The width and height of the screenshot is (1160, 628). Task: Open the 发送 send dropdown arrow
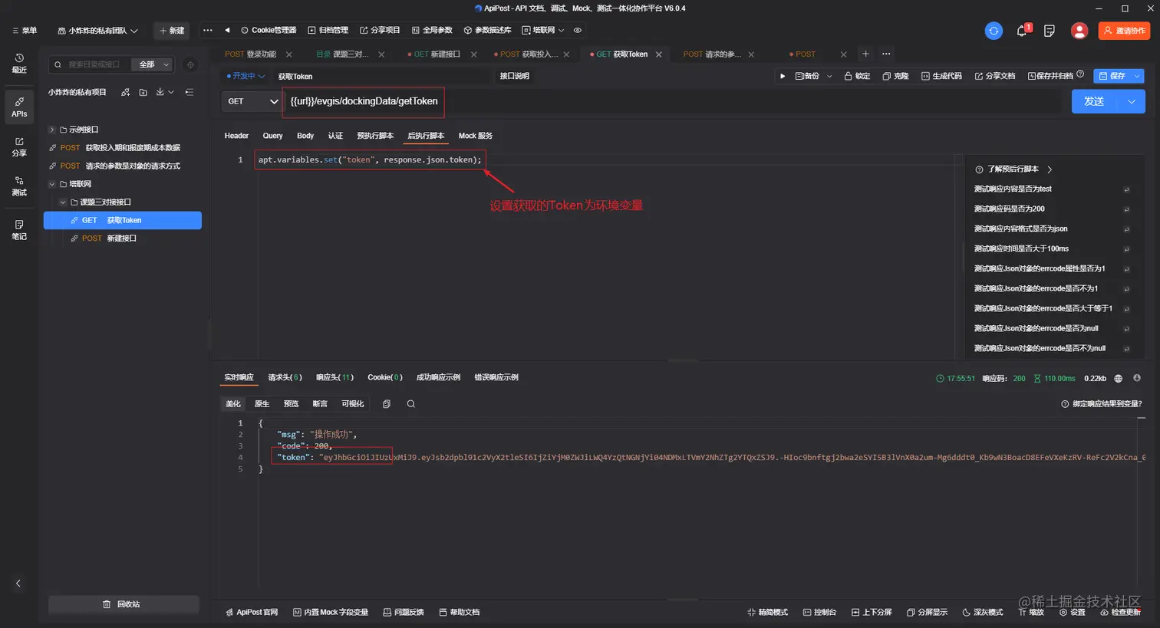tap(1132, 101)
